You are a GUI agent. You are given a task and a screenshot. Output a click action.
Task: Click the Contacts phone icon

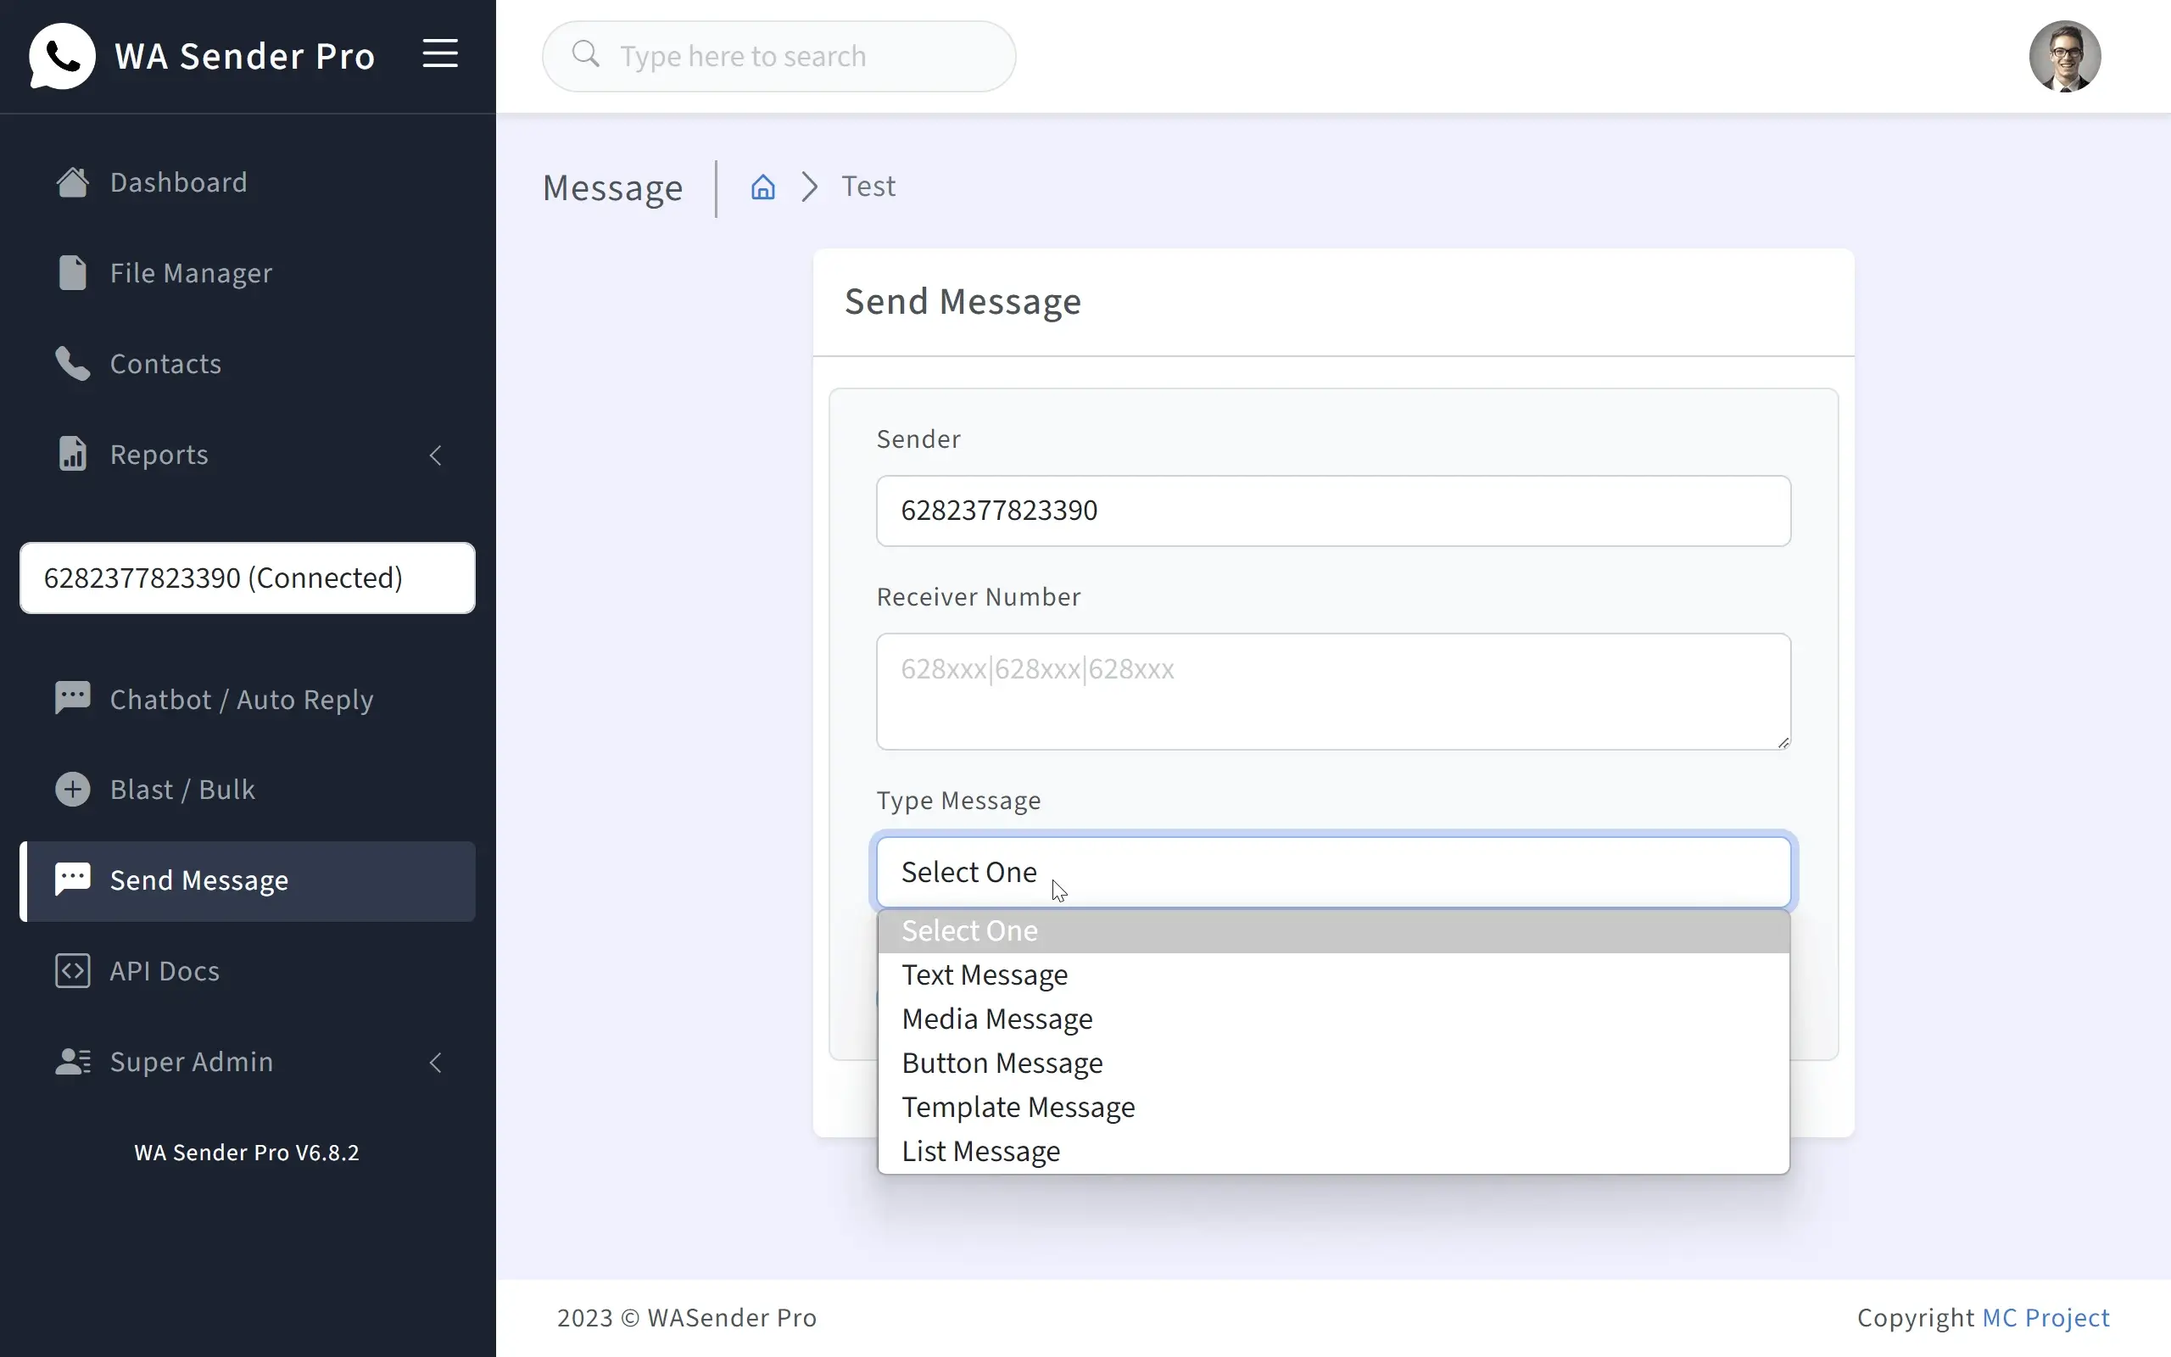click(x=73, y=364)
